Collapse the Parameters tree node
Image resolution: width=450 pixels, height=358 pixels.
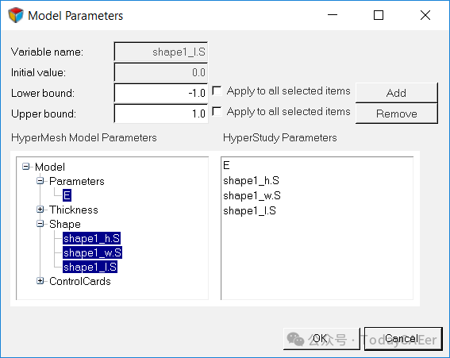[x=40, y=181]
